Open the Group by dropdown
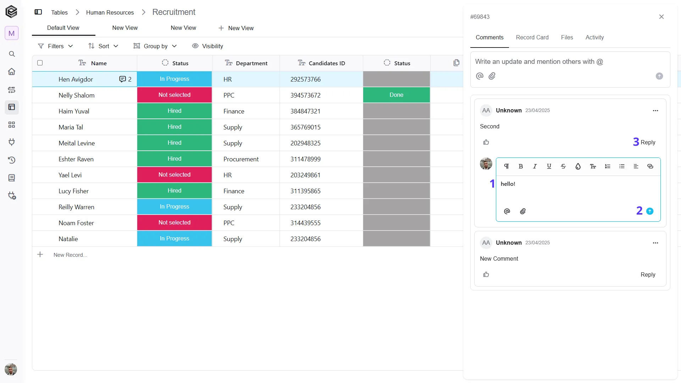The width and height of the screenshot is (681, 383). [x=155, y=46]
